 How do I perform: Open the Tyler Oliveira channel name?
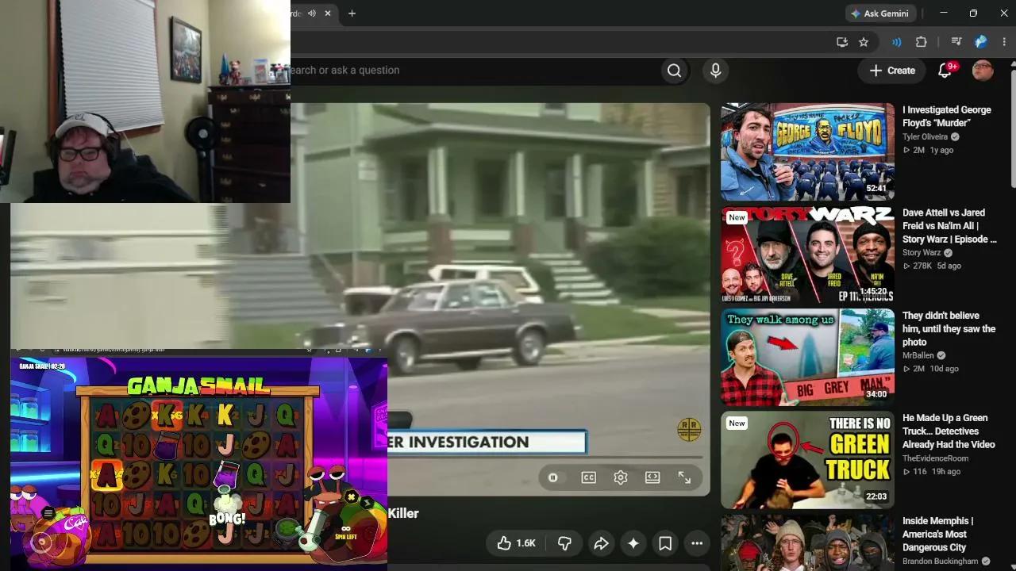[925, 136]
